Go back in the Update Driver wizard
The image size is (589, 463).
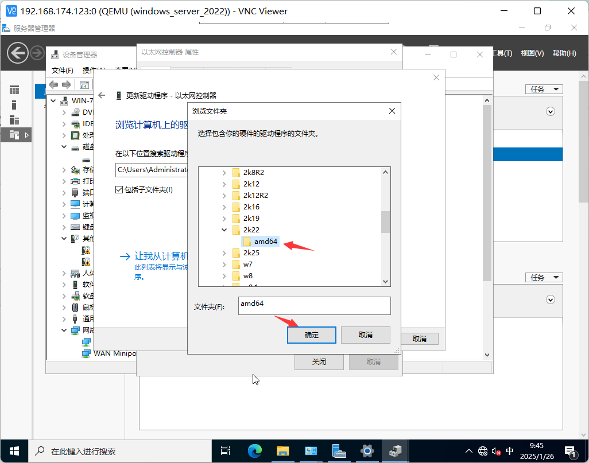[102, 95]
